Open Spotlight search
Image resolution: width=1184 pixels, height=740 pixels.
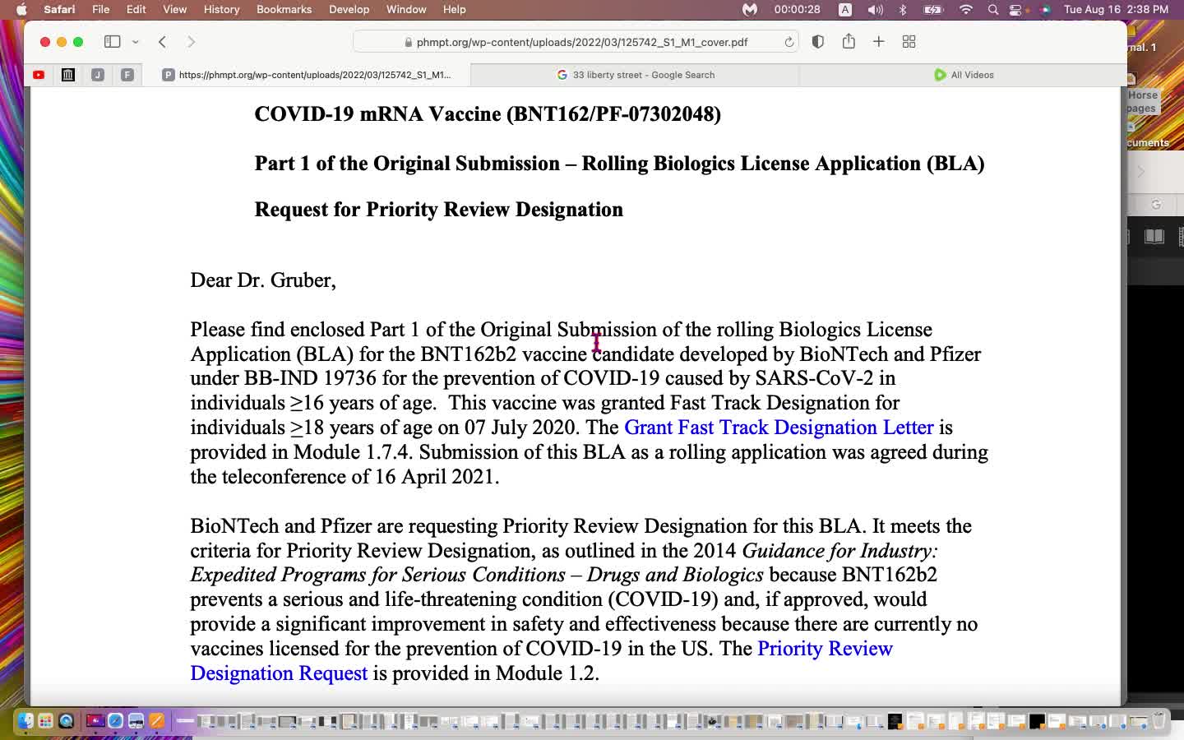tap(993, 9)
